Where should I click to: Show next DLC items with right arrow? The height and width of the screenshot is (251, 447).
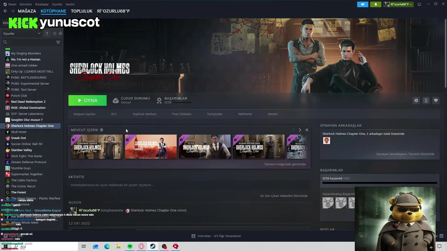[300, 130]
